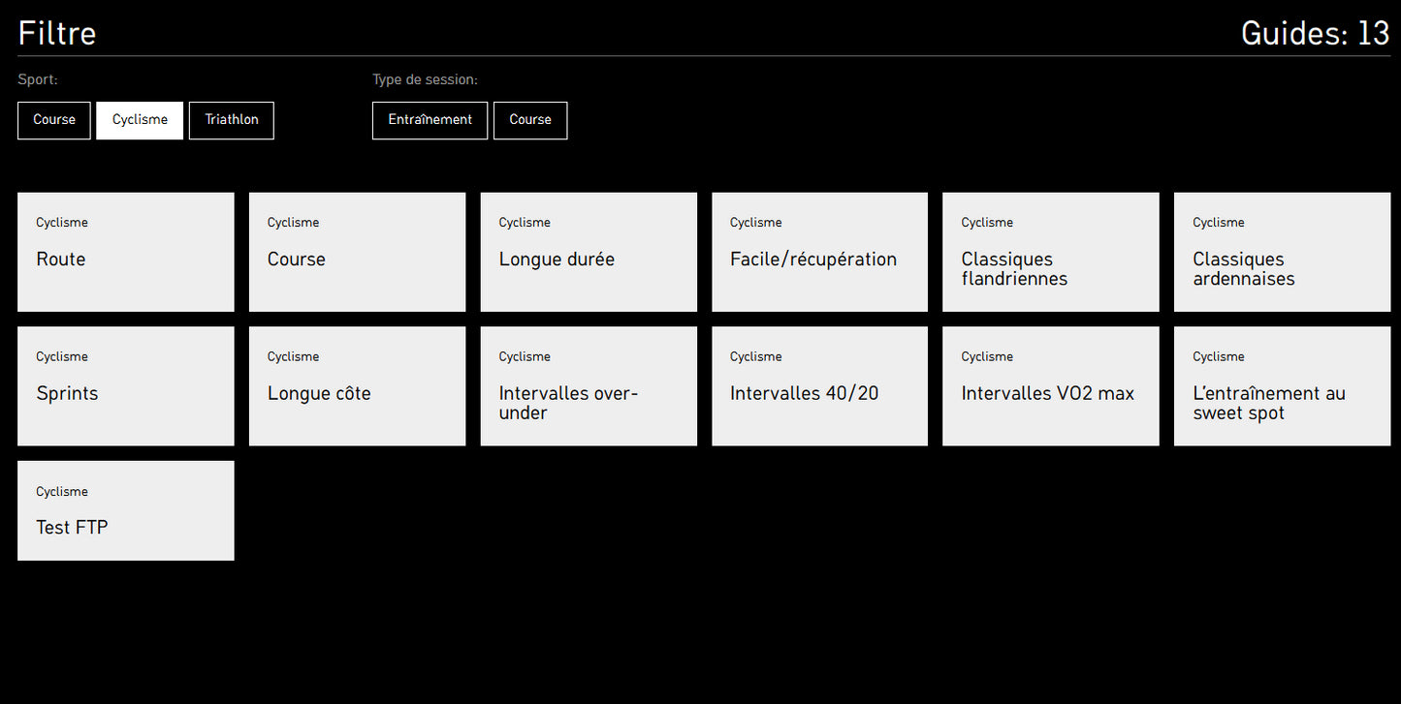This screenshot has height=704, width=1401.
Task: View the Facile/récupération guide card
Action: (819, 252)
